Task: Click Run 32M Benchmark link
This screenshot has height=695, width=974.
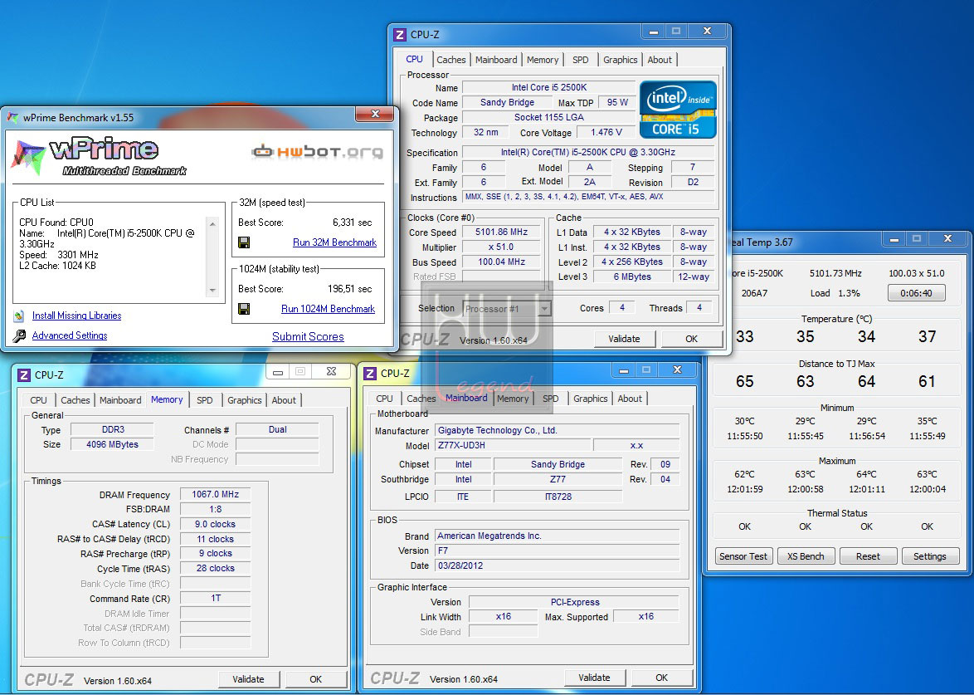Action: (334, 242)
